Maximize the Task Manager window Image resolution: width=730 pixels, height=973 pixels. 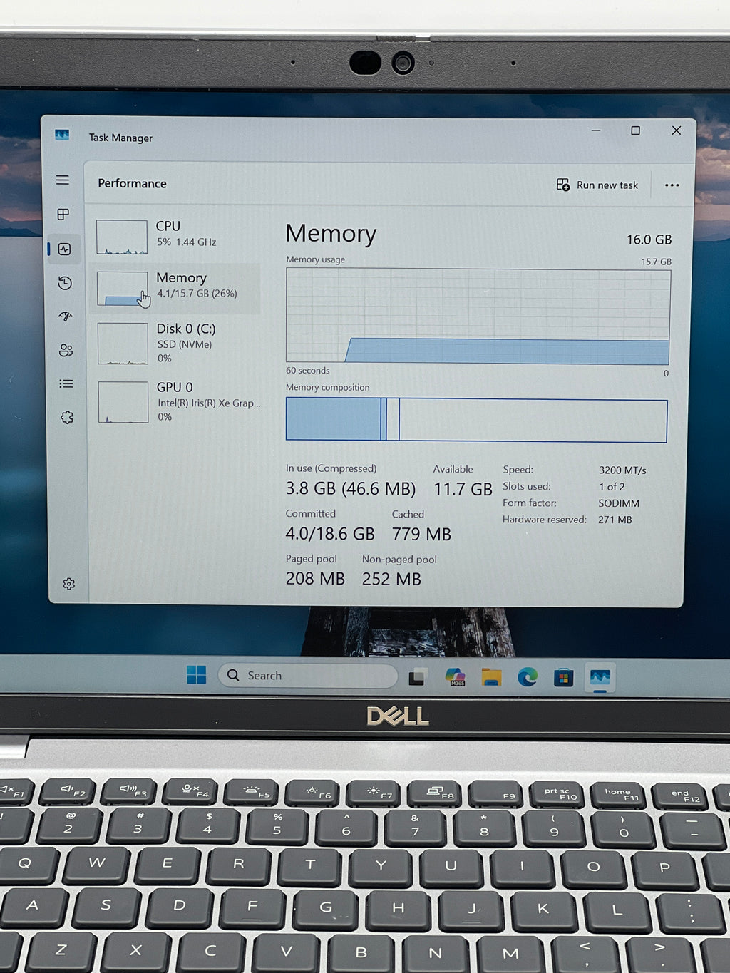pyautogui.click(x=635, y=130)
